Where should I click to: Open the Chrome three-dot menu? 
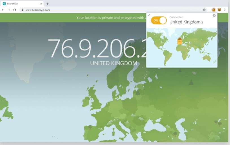[x=224, y=10]
